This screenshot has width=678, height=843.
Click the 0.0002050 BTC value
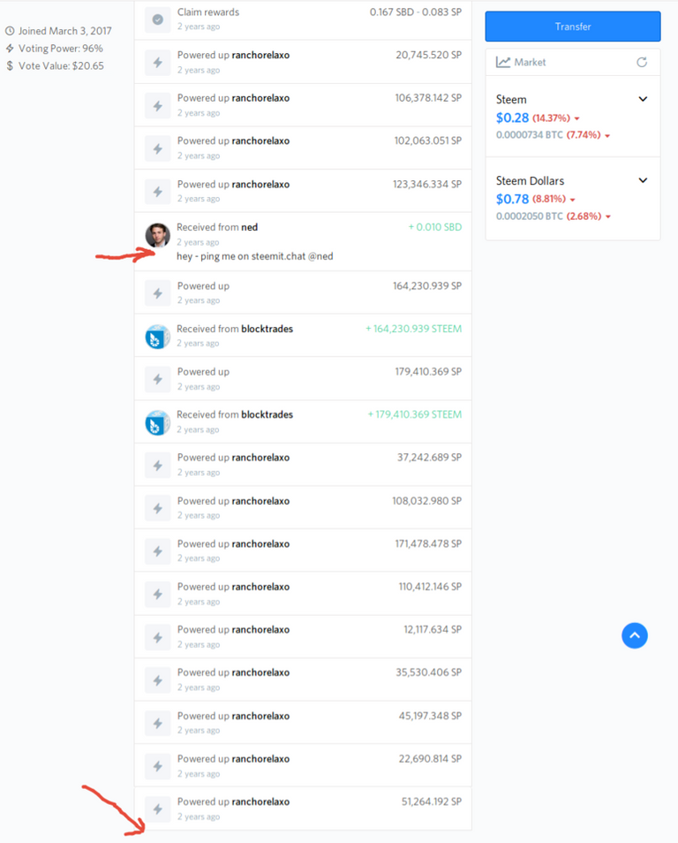(529, 216)
